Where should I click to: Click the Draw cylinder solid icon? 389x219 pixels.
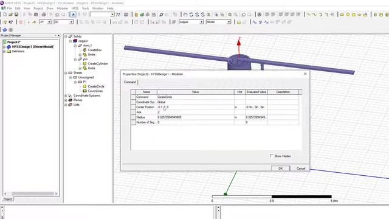(x=381, y=15)
